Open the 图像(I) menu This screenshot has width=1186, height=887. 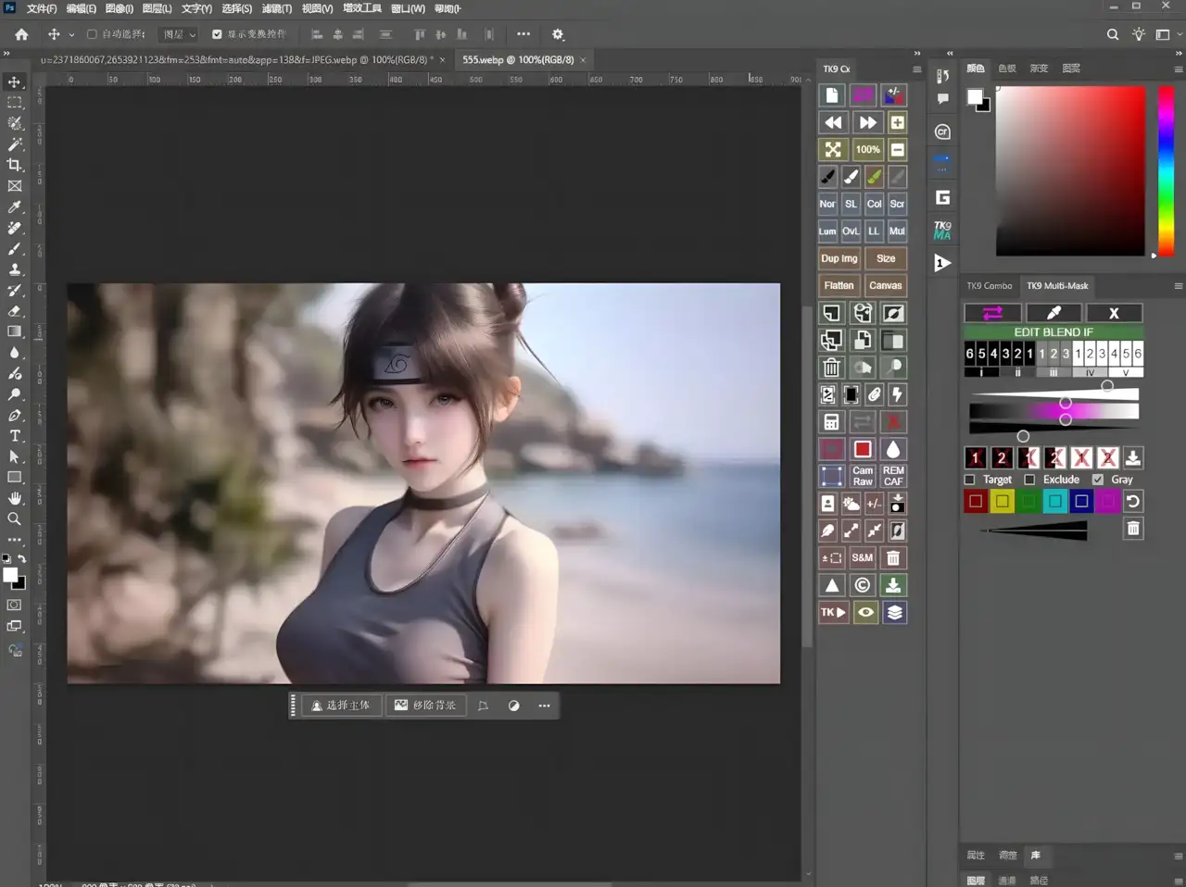119,8
